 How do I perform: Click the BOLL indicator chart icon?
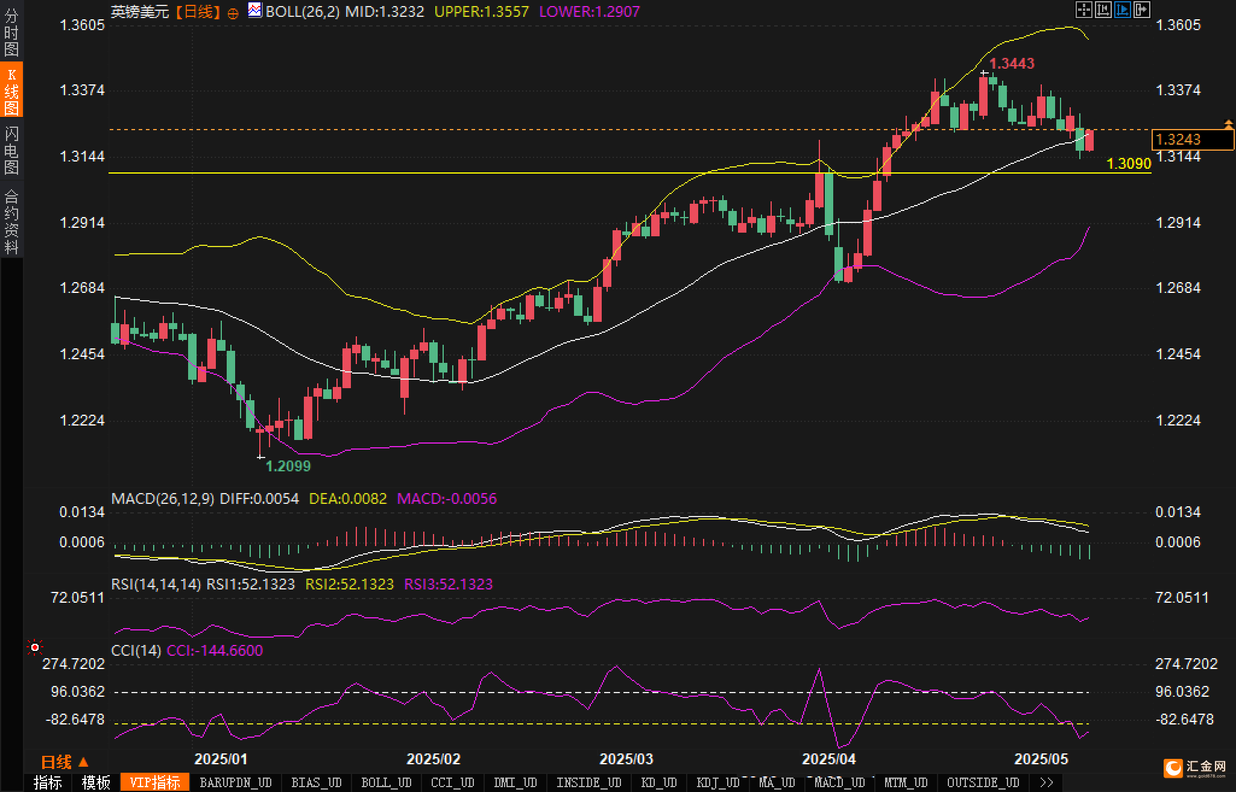[x=255, y=10]
